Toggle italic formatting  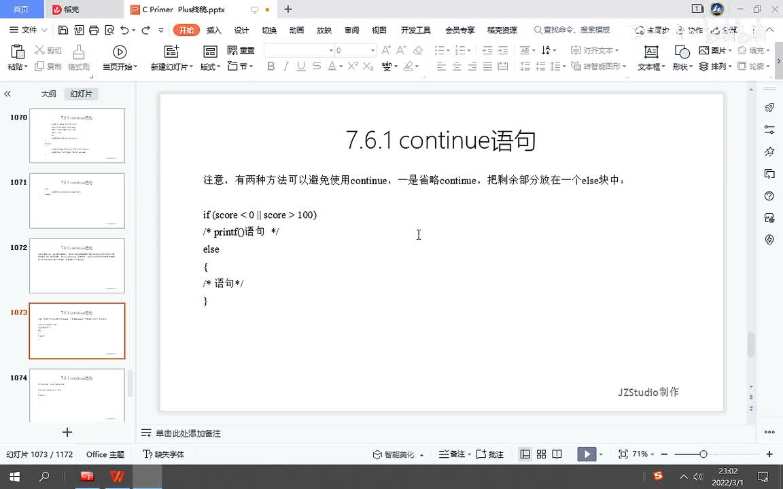285,66
